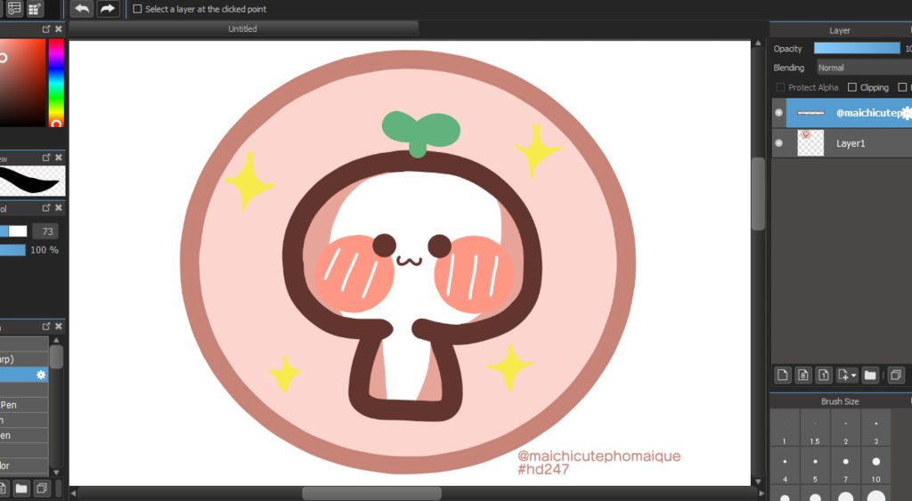Duplicate the selected layer
This screenshot has height=501, width=912.
896,375
